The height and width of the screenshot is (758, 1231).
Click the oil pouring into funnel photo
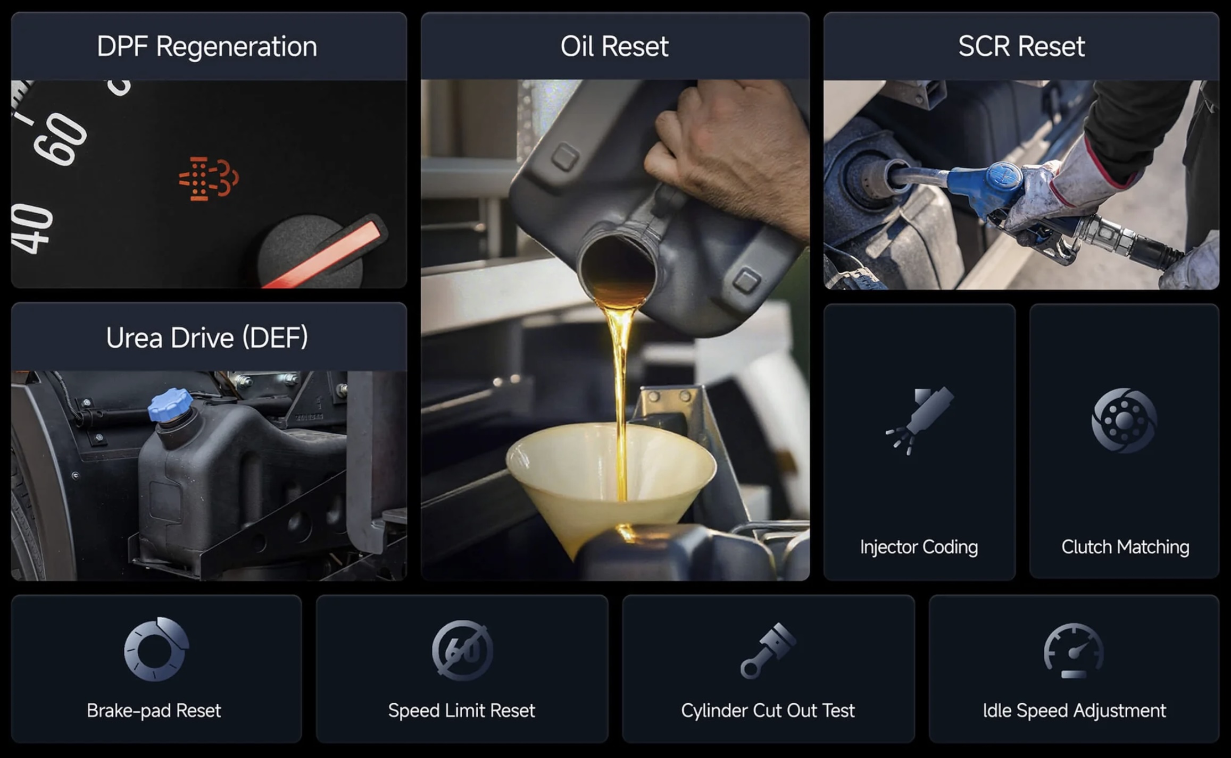615,330
